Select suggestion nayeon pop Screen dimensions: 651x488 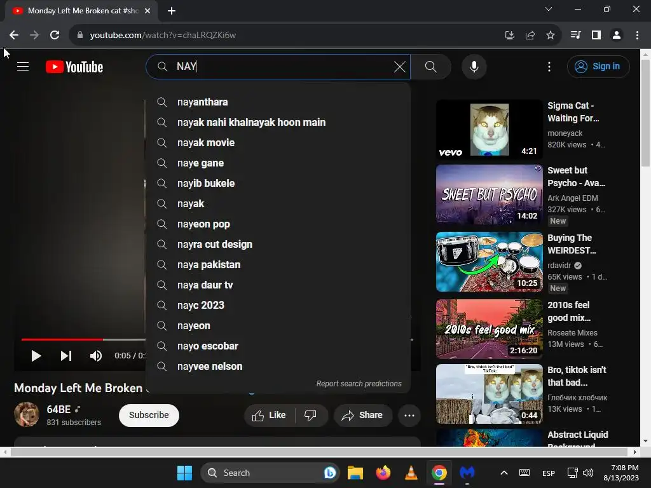pos(278,224)
